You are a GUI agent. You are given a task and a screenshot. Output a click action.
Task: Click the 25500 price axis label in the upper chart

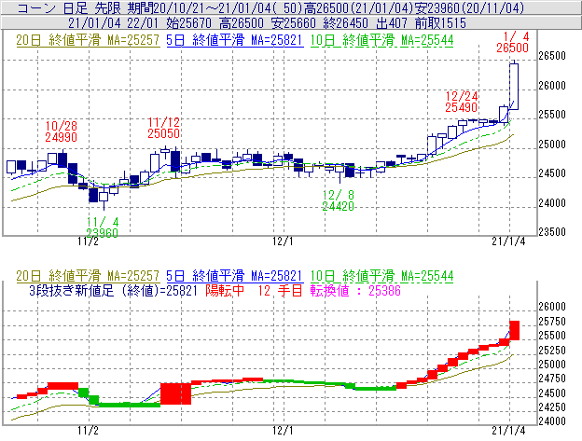(x=552, y=115)
